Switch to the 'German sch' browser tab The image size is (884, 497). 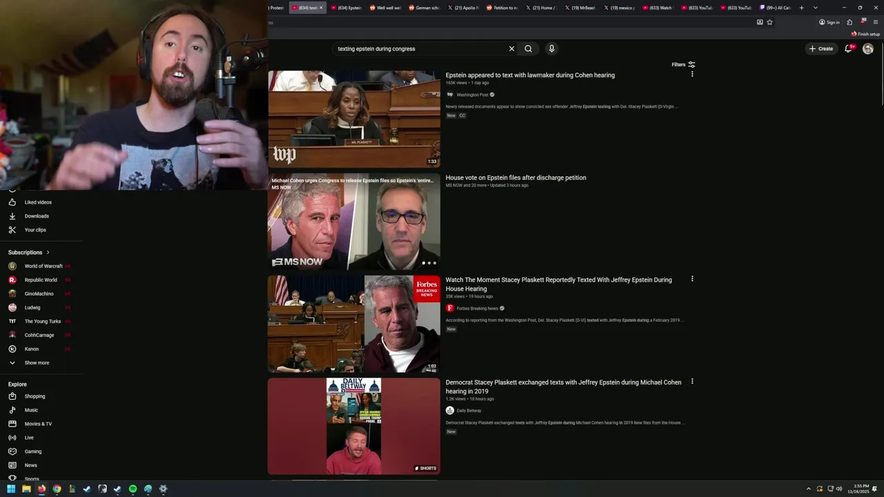pyautogui.click(x=425, y=8)
